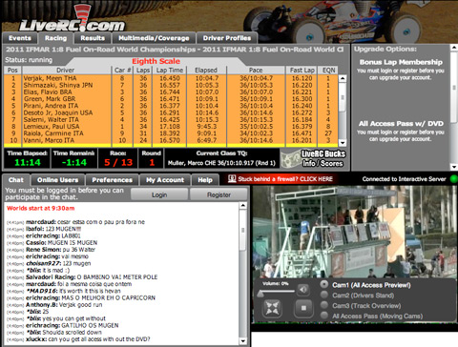458x347 pixels.
Task: Sort by the EQN column header
Action: point(328,71)
